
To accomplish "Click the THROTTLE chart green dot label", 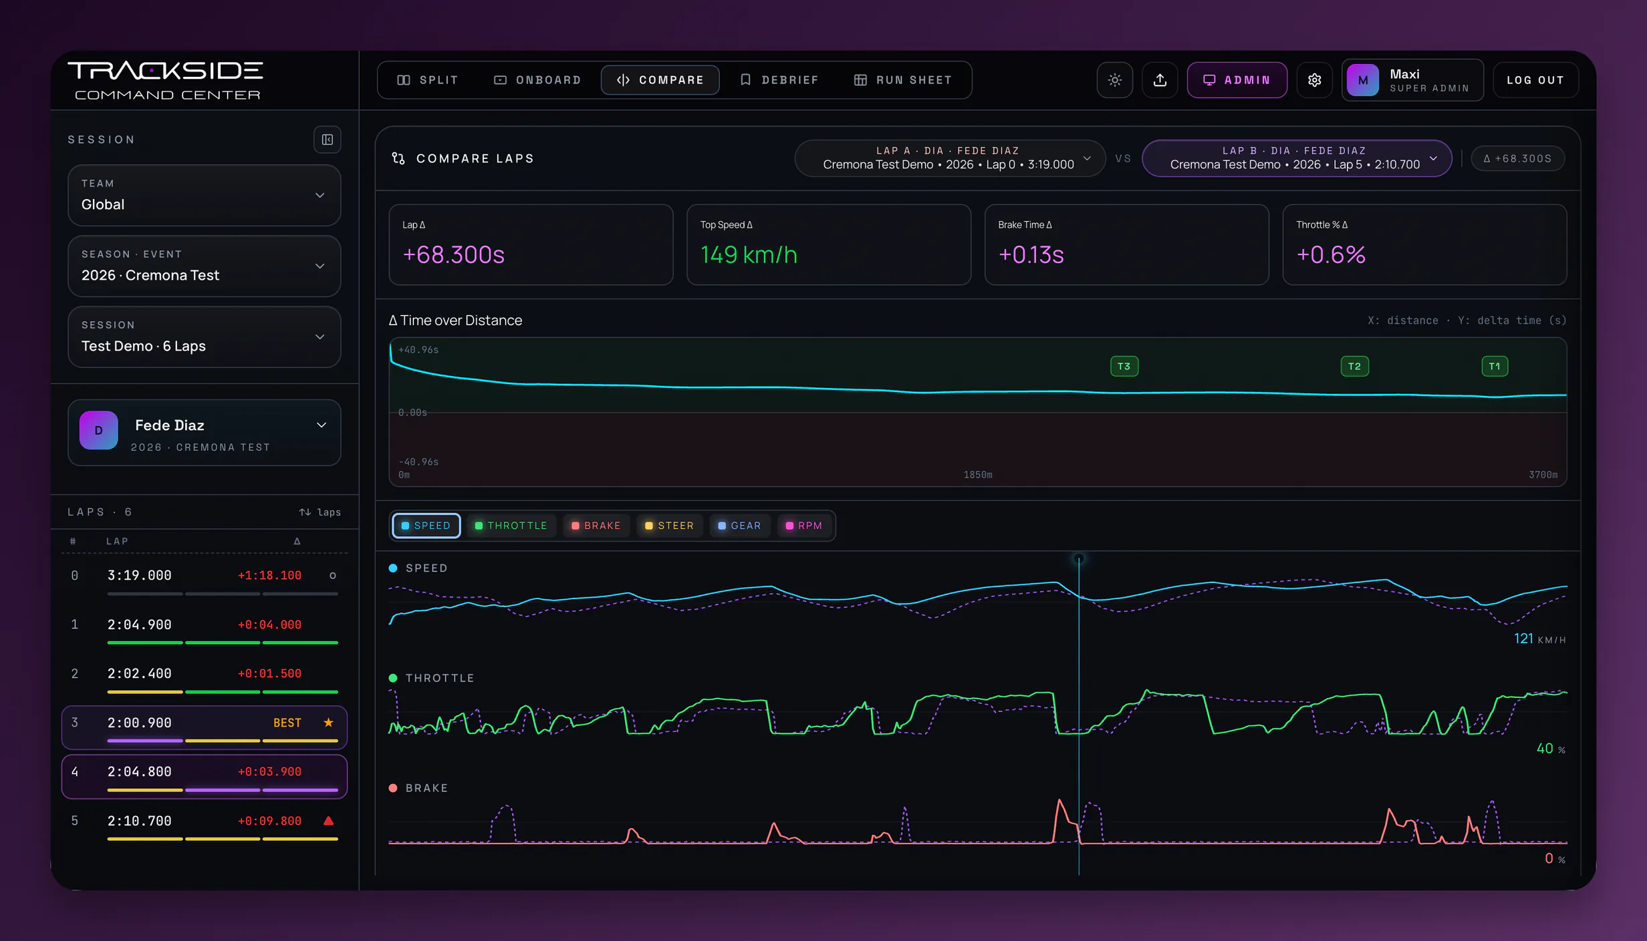I will 432,678.
